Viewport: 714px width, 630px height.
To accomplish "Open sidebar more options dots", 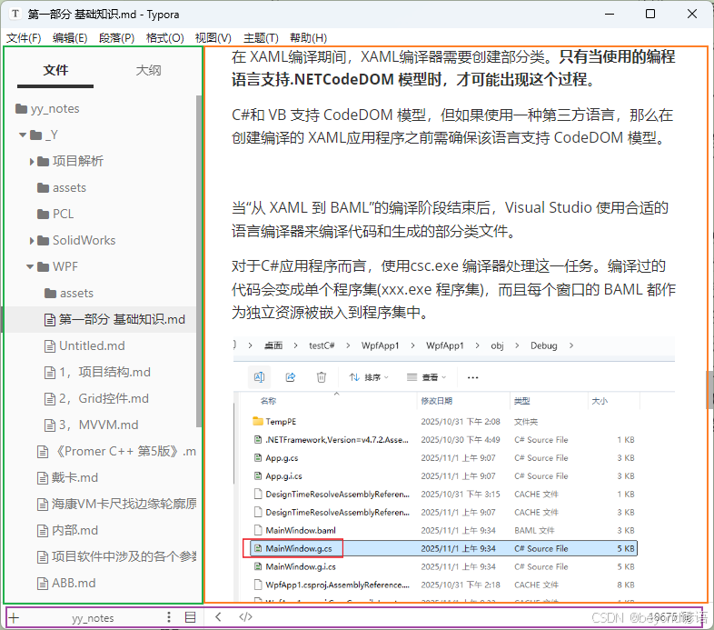I will click(x=169, y=617).
